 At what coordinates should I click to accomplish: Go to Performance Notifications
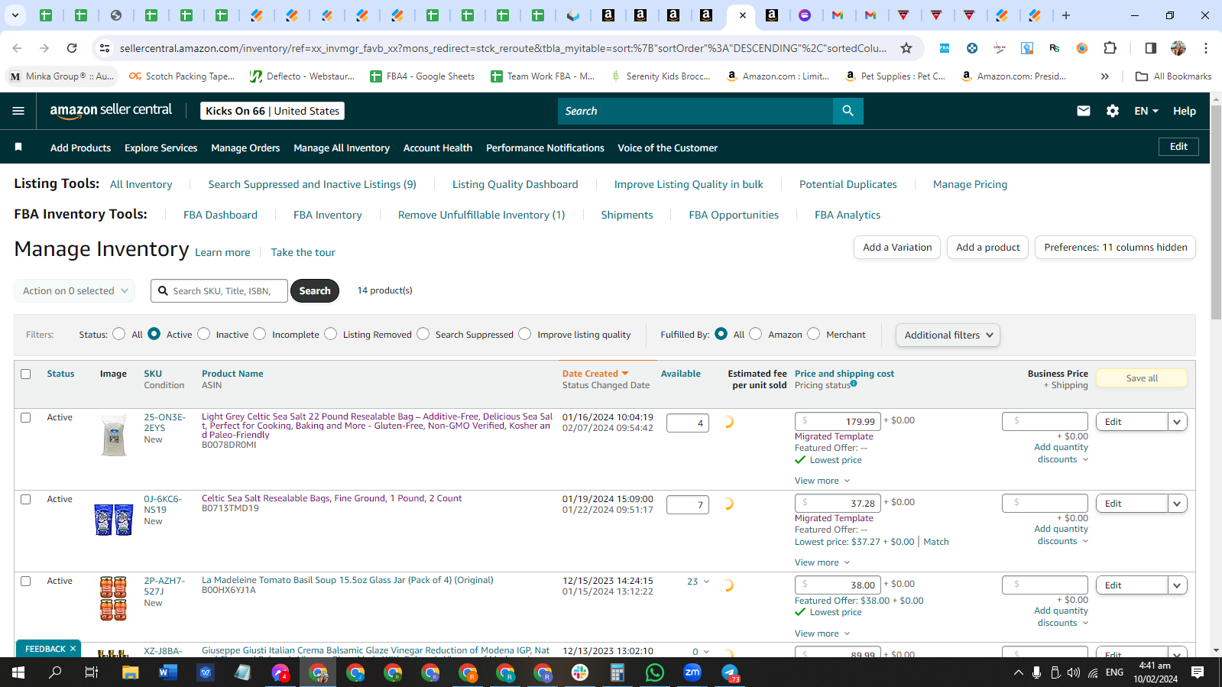click(x=545, y=148)
